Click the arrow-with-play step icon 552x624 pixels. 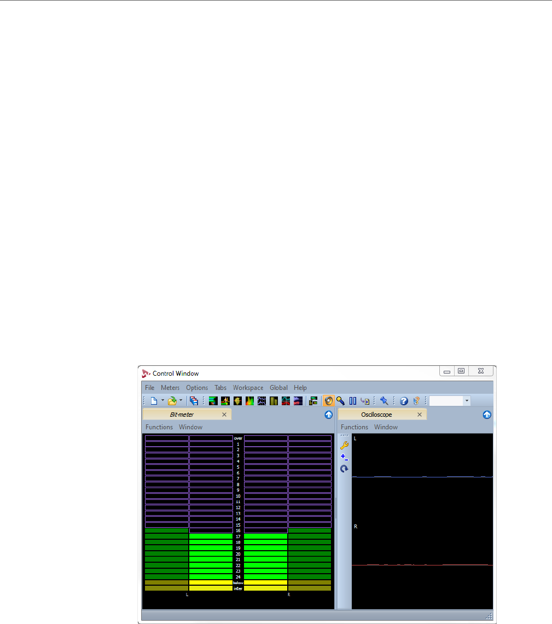click(x=365, y=401)
